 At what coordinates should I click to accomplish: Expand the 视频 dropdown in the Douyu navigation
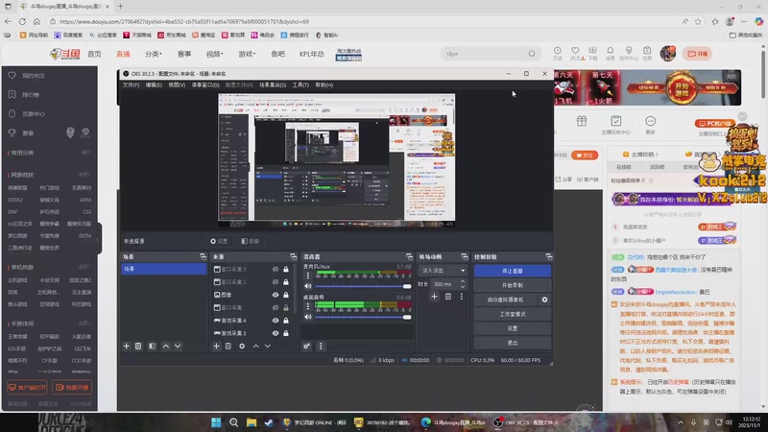point(214,54)
